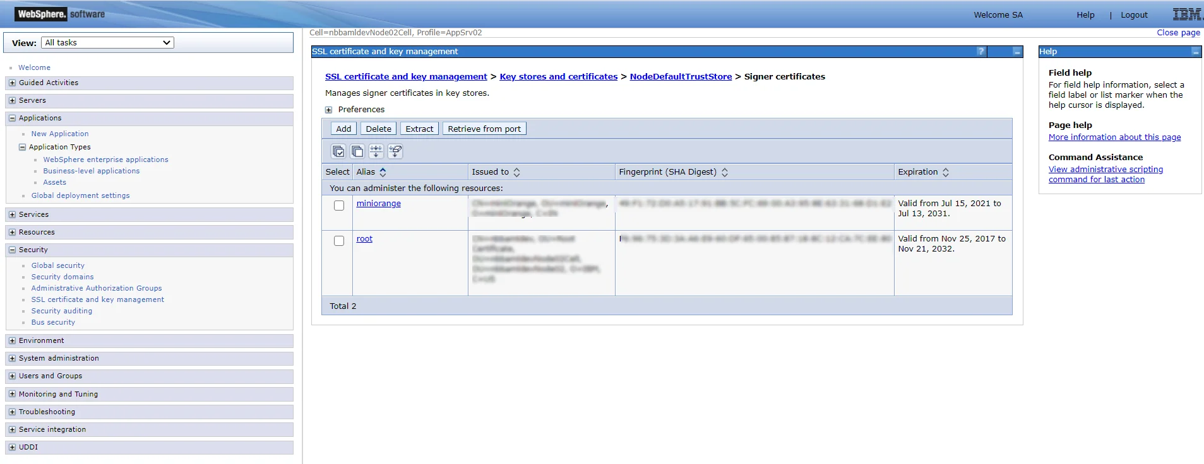The width and height of the screenshot is (1204, 464).
Task: Open Administrative Authorization Groups
Action: (97, 288)
